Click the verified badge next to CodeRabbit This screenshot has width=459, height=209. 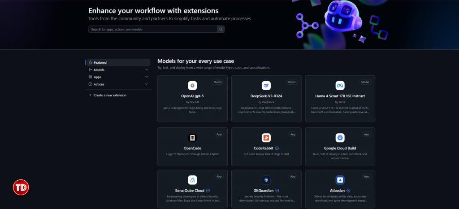tap(277, 148)
